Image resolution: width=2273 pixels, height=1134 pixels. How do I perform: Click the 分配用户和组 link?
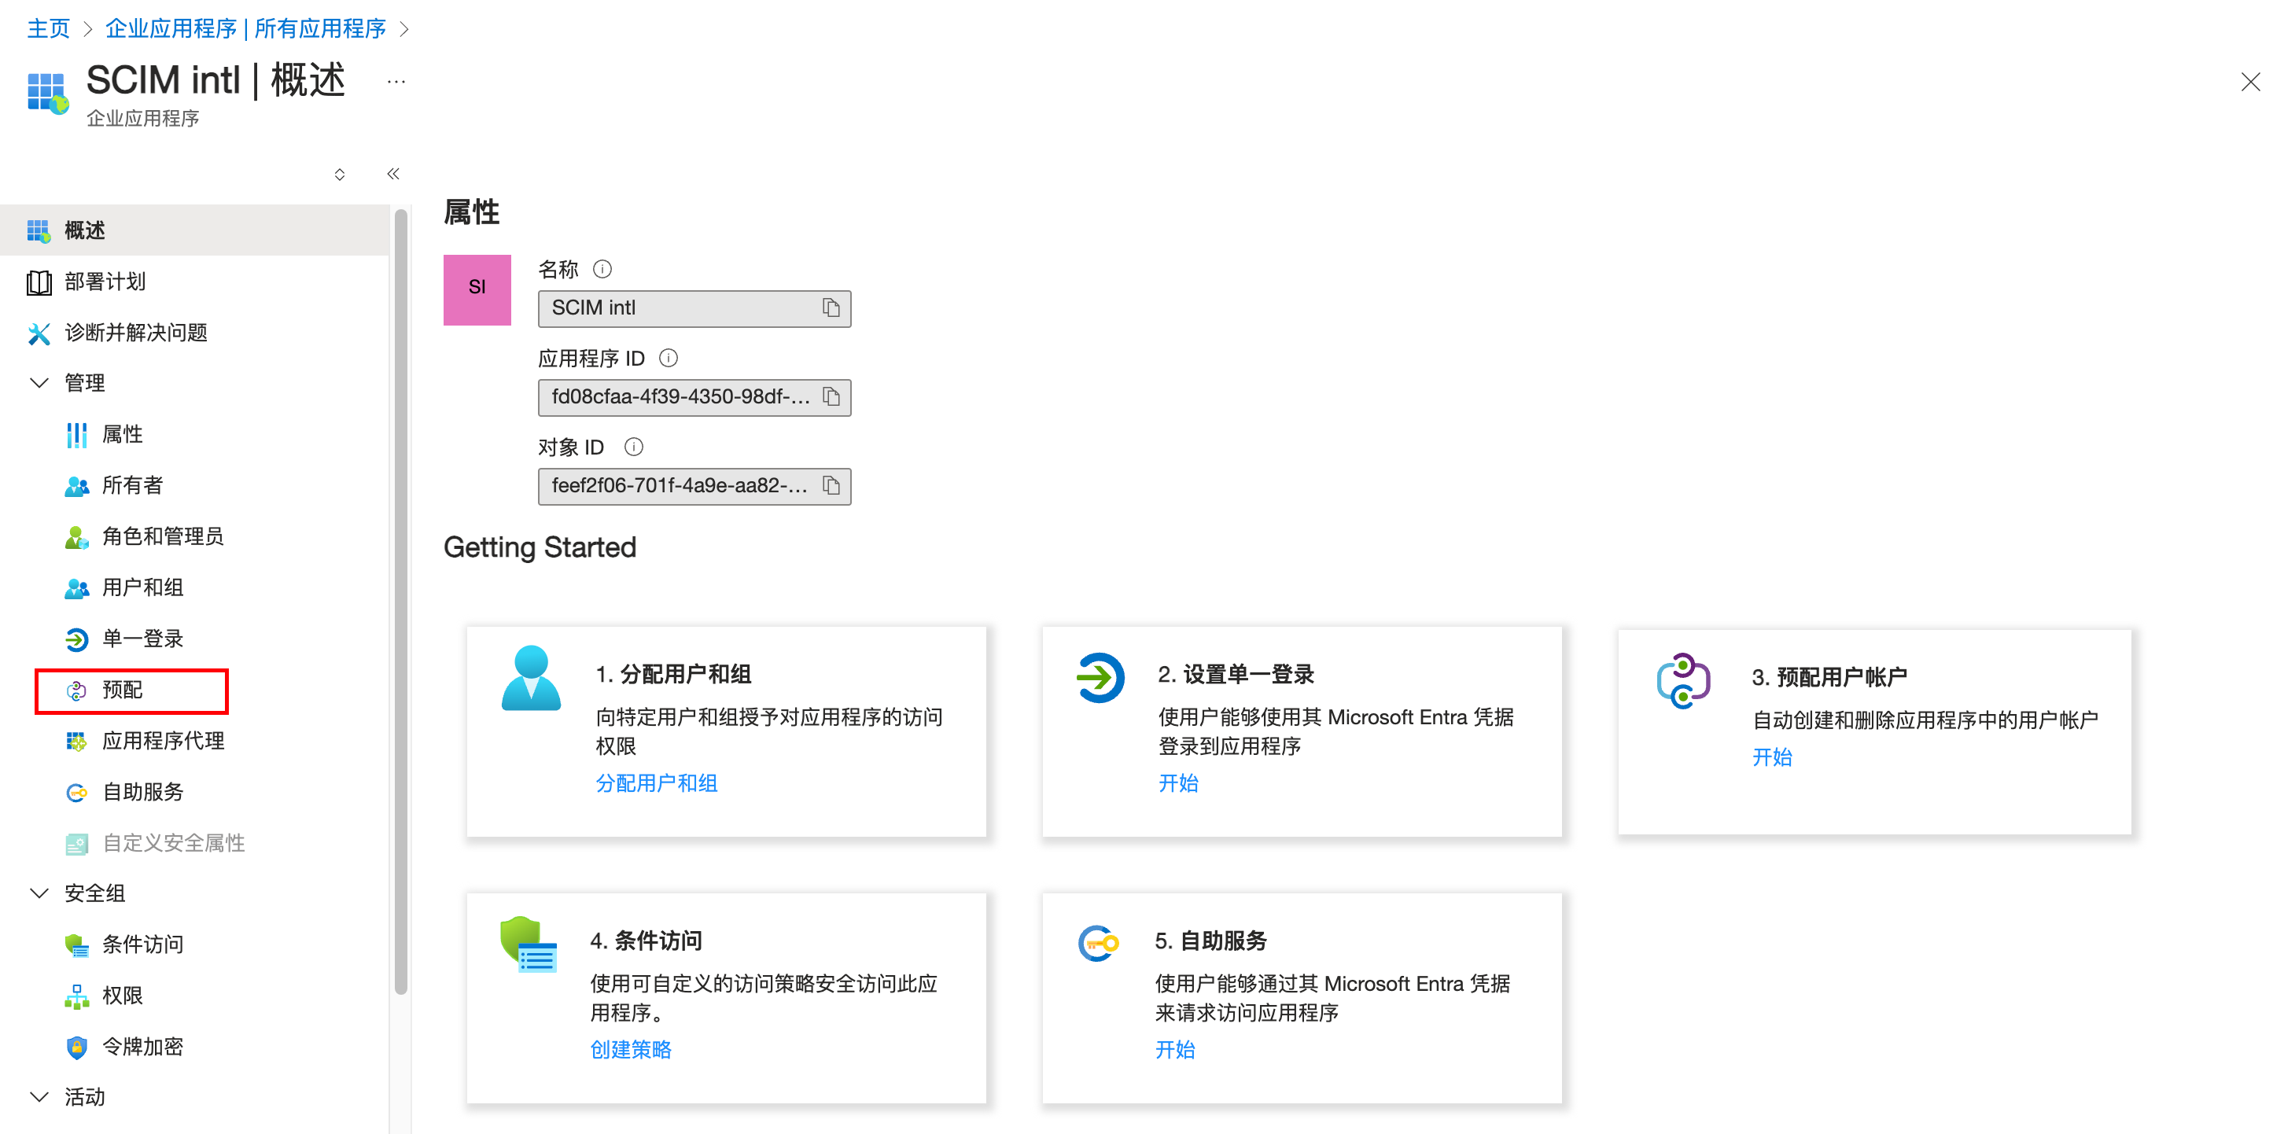(656, 782)
